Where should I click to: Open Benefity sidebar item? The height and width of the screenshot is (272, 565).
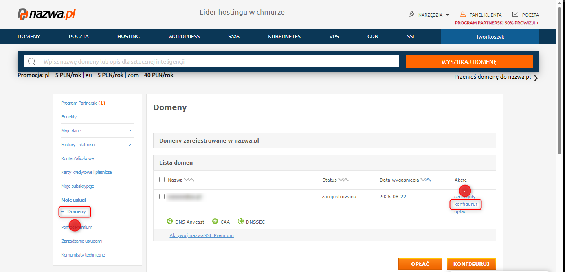coord(69,117)
